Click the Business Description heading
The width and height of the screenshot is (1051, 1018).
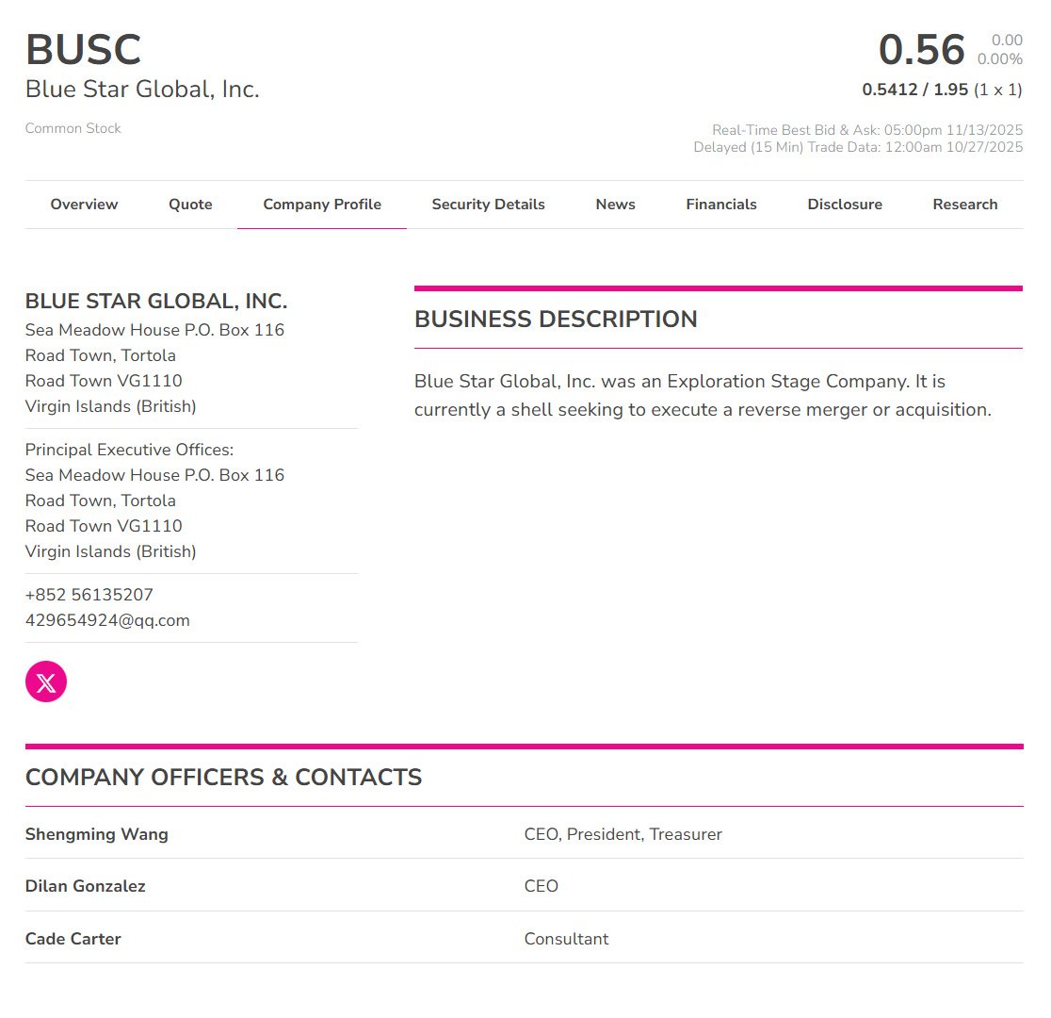(556, 320)
